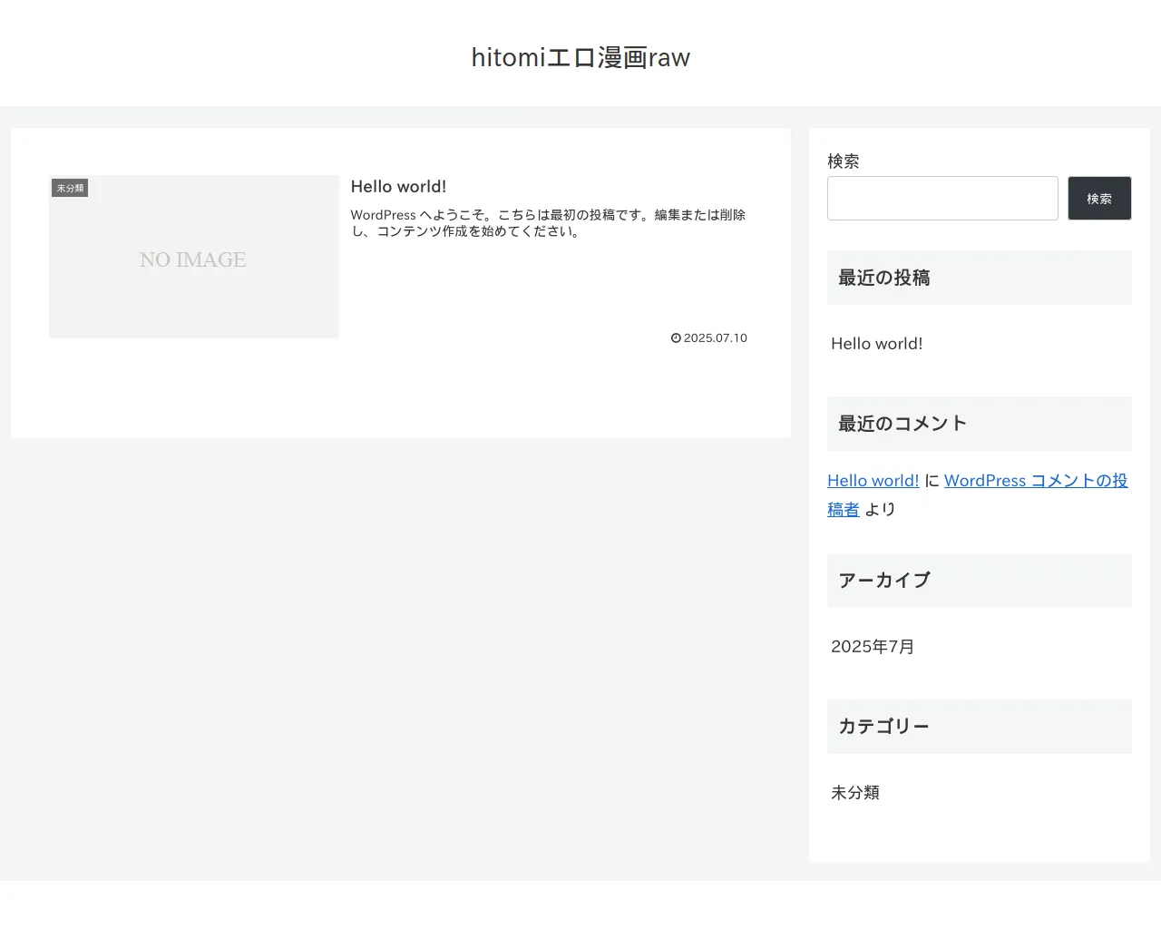Image resolution: width=1161 pixels, height=929 pixels.
Task: Click the 最近の投稿 section heading
Action: coord(884,279)
